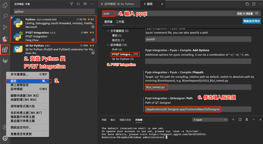Screen dimensions: 263x144
Task: Choose 使用者程式碼片段 from the menu
Action: click(x=28, y=106)
